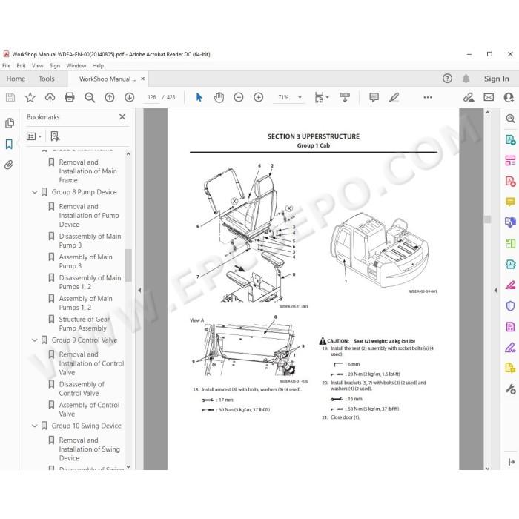Collapse the left navigation pane arrow
The width and height of the screenshot is (519, 519).
[139, 291]
